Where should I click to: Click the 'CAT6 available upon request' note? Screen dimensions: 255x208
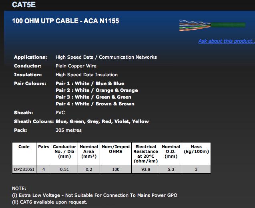pos(50,202)
